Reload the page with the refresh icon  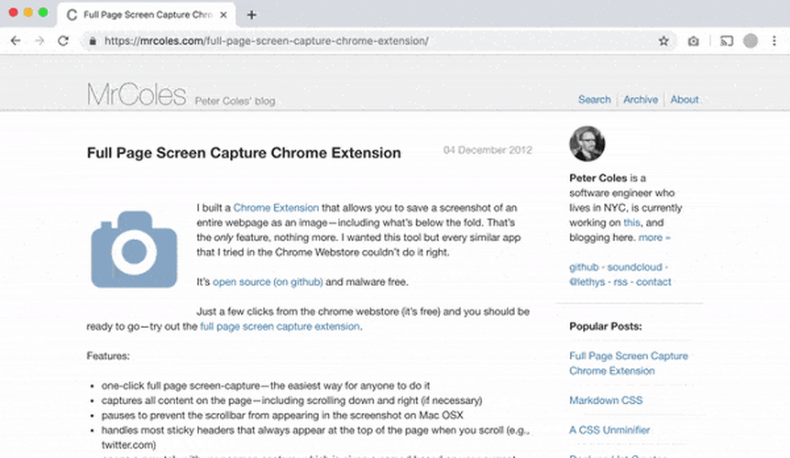63,41
